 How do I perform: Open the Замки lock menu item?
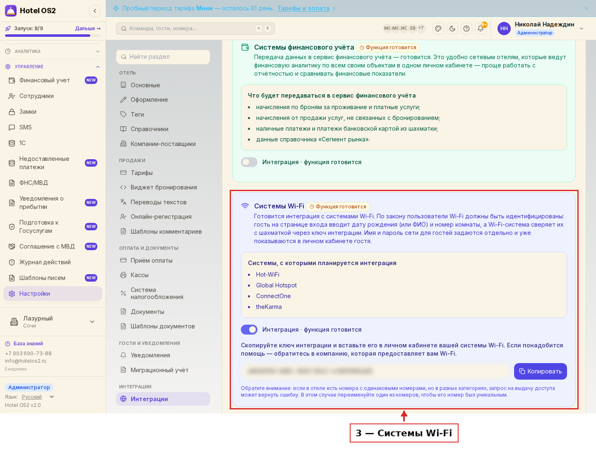pos(53,112)
